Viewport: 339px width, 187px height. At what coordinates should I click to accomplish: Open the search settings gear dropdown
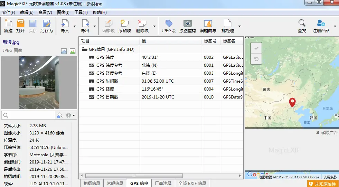pos(71,115)
